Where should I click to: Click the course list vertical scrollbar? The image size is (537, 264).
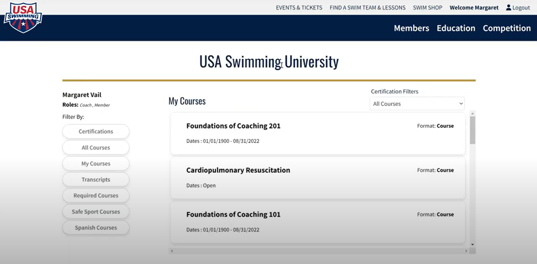pos(472,130)
